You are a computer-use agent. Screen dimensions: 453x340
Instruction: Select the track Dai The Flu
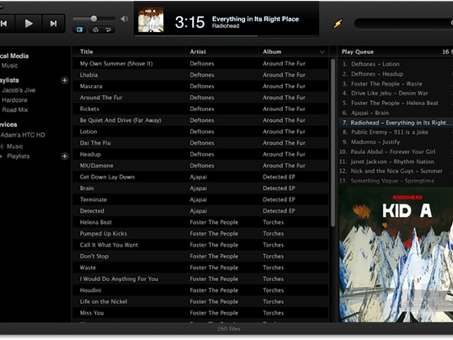[x=95, y=143]
